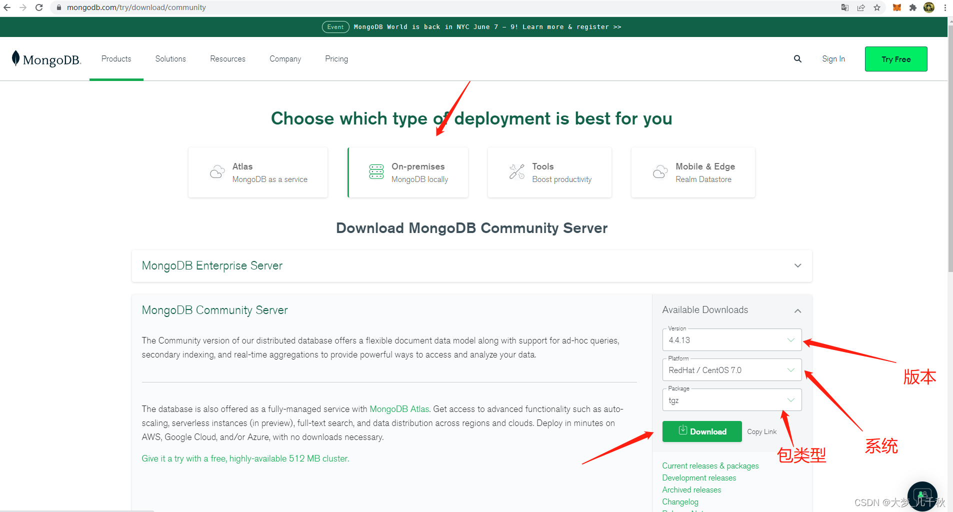This screenshot has height=512, width=953.
Task: Click the Atlas cloud icon
Action: coord(217,171)
